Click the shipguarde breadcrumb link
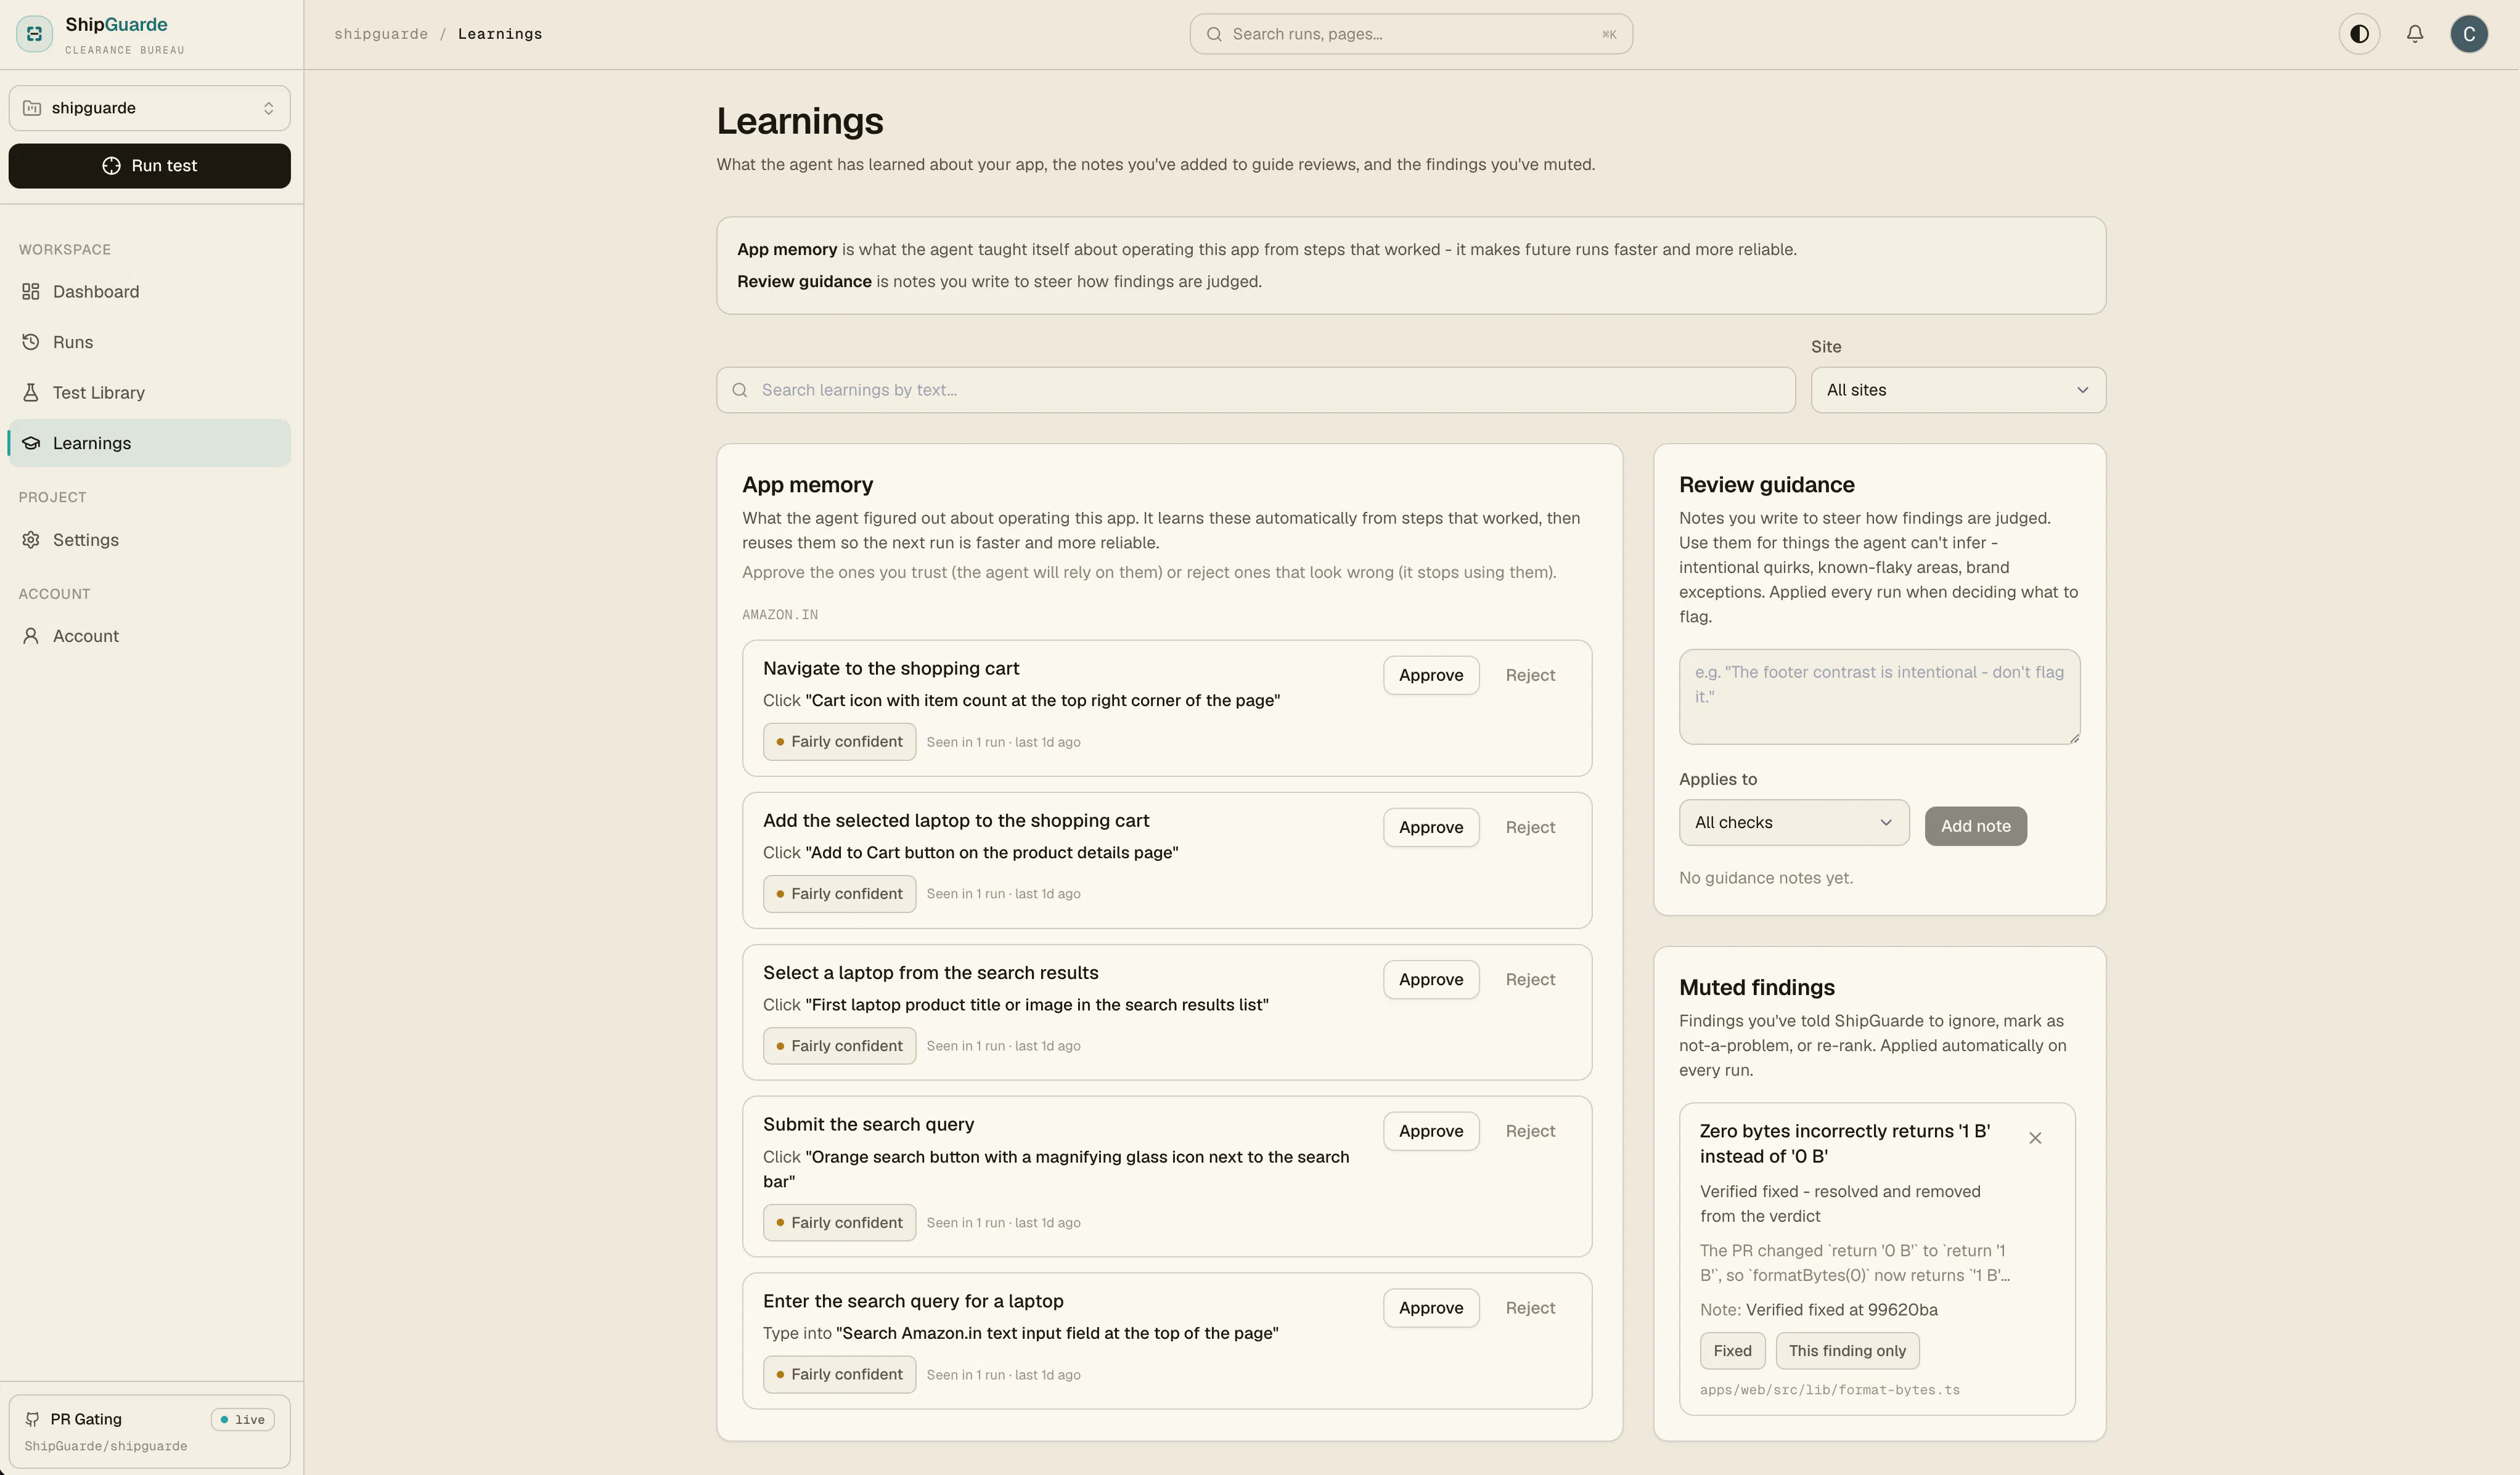 (x=381, y=34)
